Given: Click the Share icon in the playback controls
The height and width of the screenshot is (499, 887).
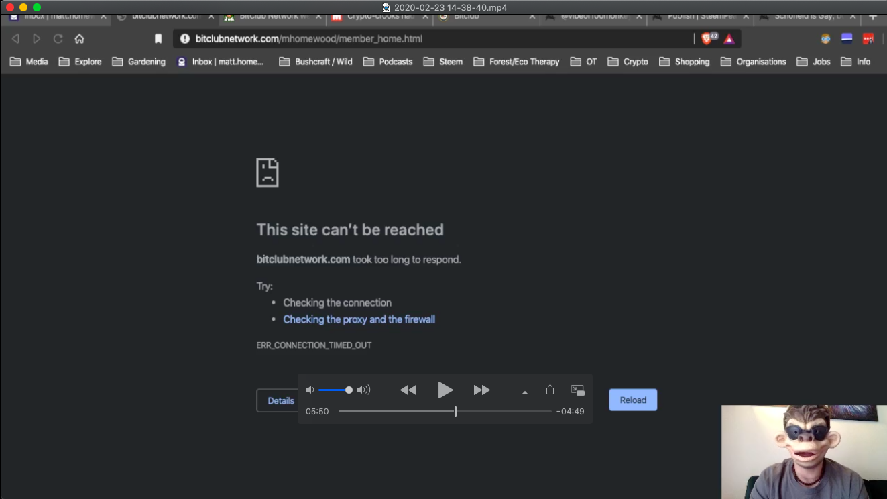Looking at the screenshot, I should (550, 389).
